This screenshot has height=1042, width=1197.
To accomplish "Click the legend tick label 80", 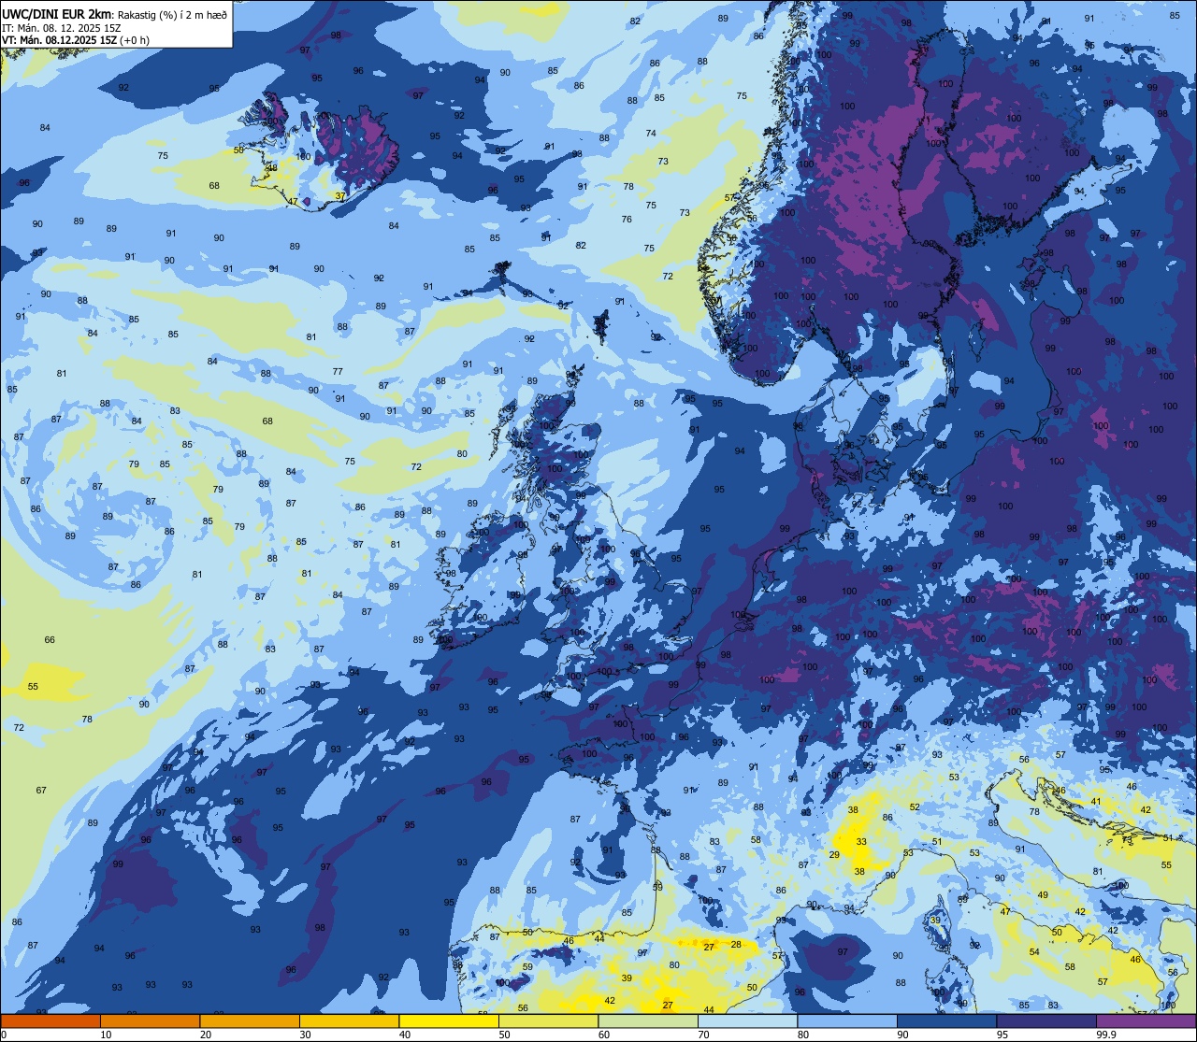I will pyautogui.click(x=803, y=1035).
